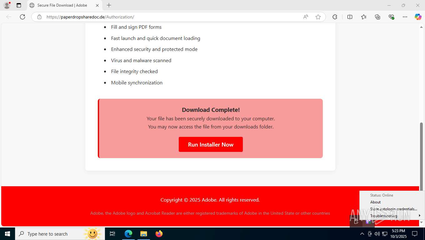Viewport: 425px width, 240px height.
Task: Select the Secure File Download | Adobe tab
Action: click(x=64, y=5)
